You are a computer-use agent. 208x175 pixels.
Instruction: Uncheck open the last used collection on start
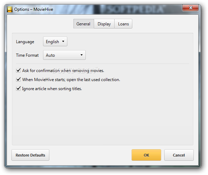[18, 79]
